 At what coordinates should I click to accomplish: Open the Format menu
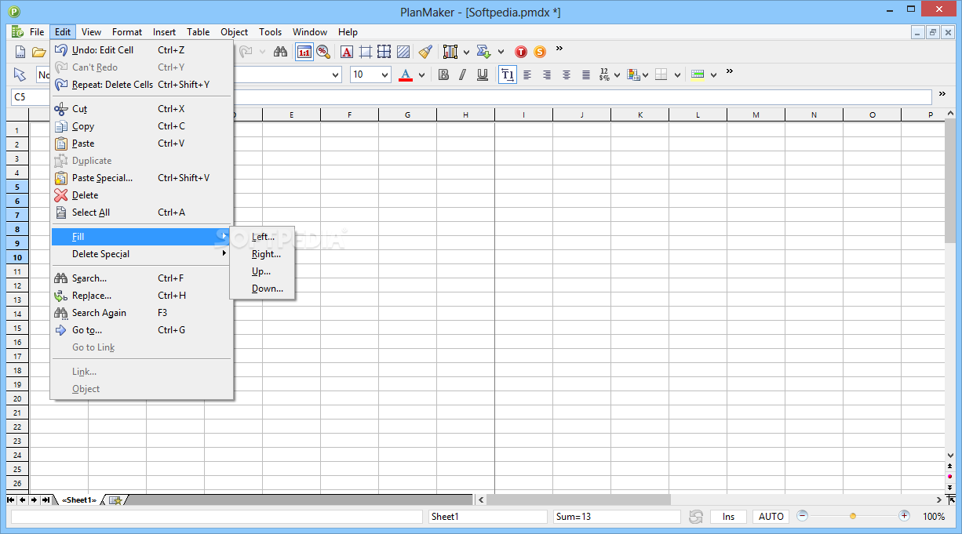click(127, 32)
